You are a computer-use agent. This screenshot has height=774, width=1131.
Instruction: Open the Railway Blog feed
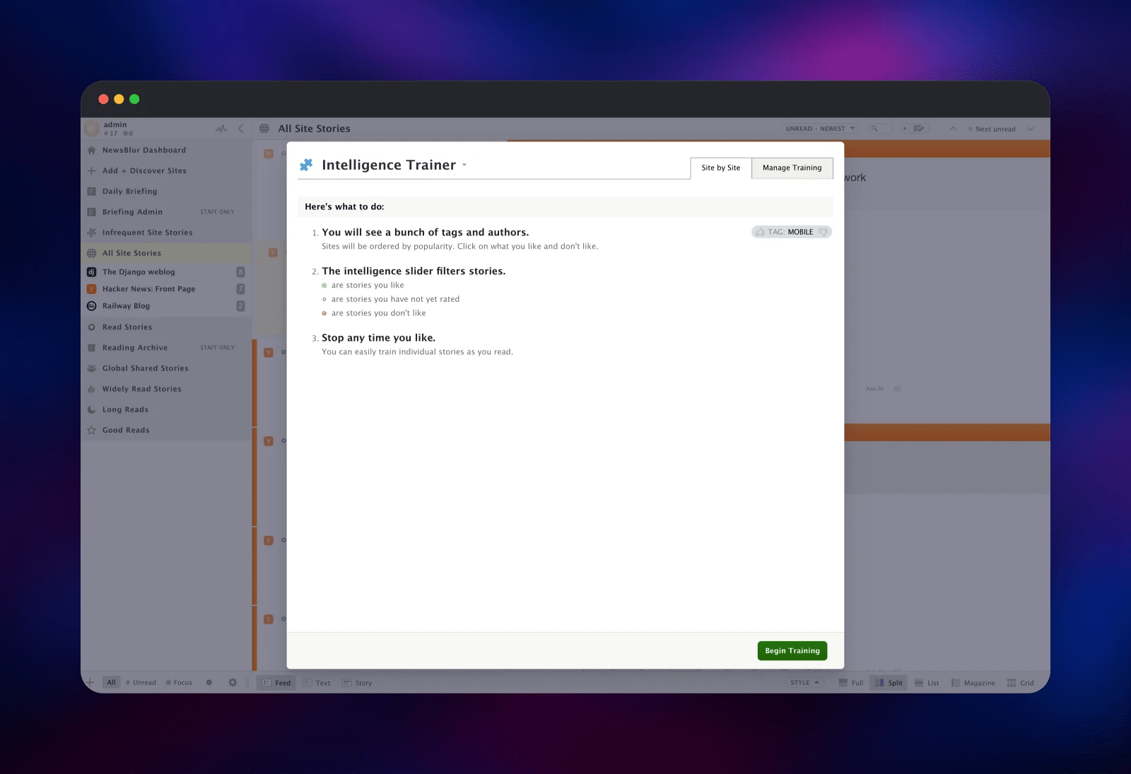click(x=126, y=305)
